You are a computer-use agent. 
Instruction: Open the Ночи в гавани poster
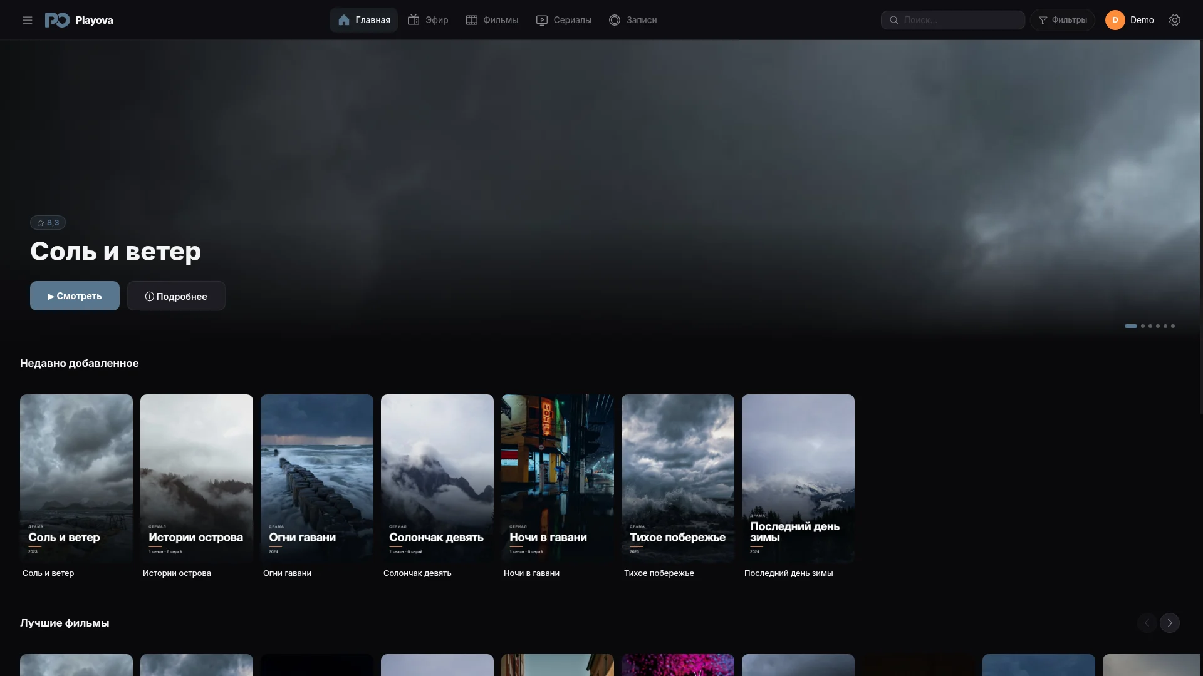click(x=558, y=479)
